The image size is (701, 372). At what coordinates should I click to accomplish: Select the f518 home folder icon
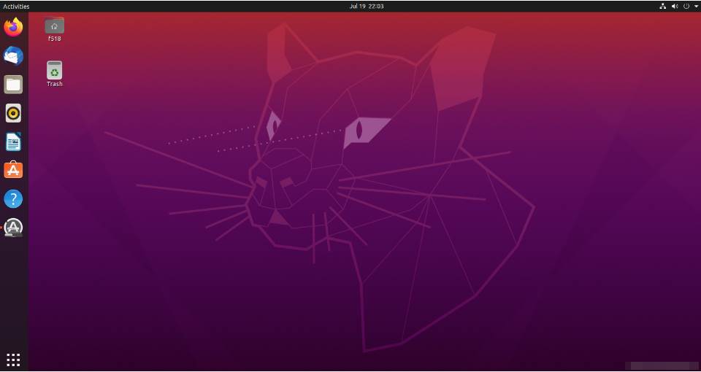pyautogui.click(x=55, y=29)
